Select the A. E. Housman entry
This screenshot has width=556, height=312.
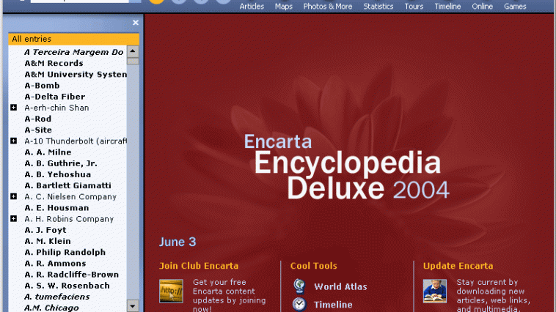(x=56, y=208)
